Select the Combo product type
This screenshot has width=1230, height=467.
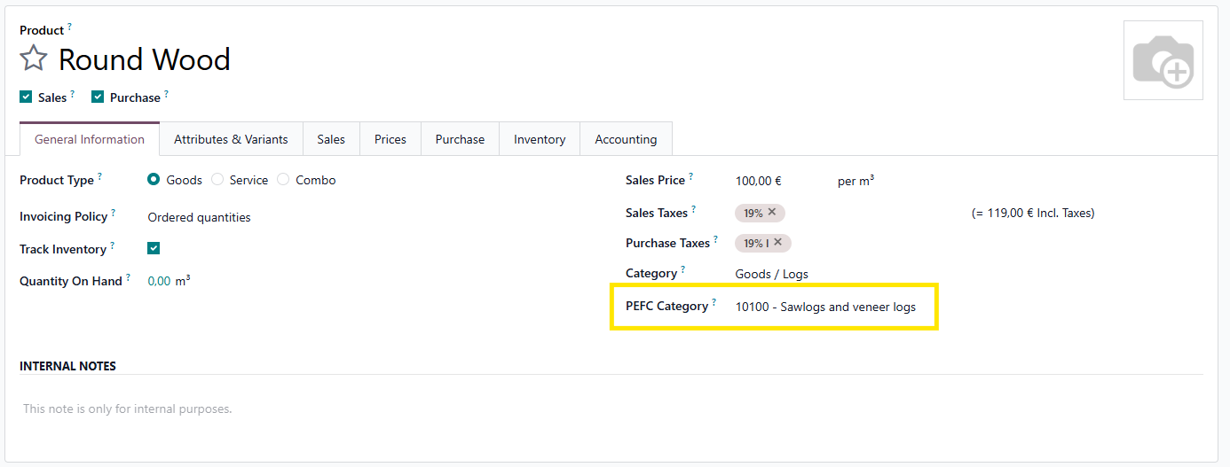pyautogui.click(x=283, y=180)
